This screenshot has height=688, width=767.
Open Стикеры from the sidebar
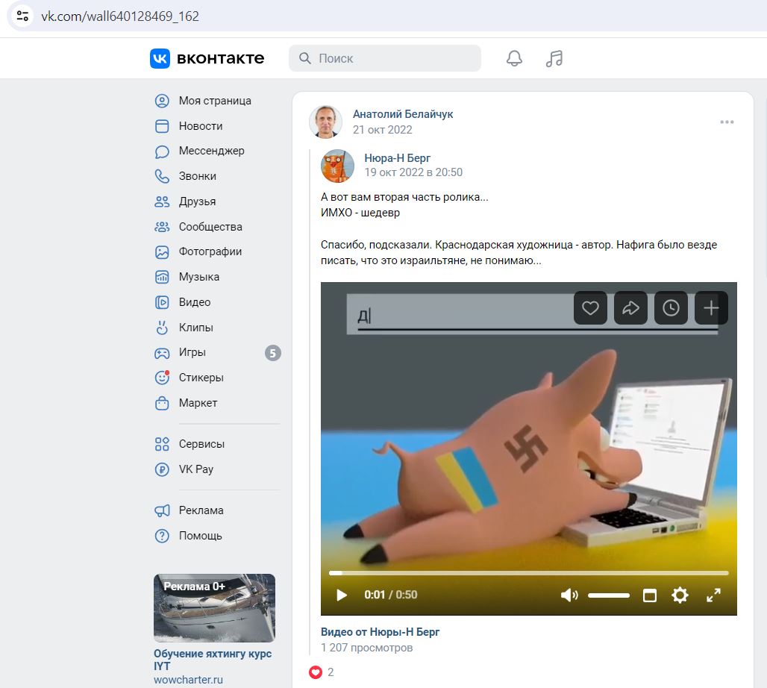pyautogui.click(x=201, y=378)
